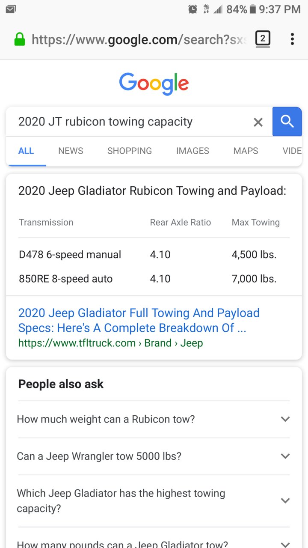Open the 2020 Jeep Gladiator Full Towing link
This screenshot has width=308, height=548.
tap(139, 320)
